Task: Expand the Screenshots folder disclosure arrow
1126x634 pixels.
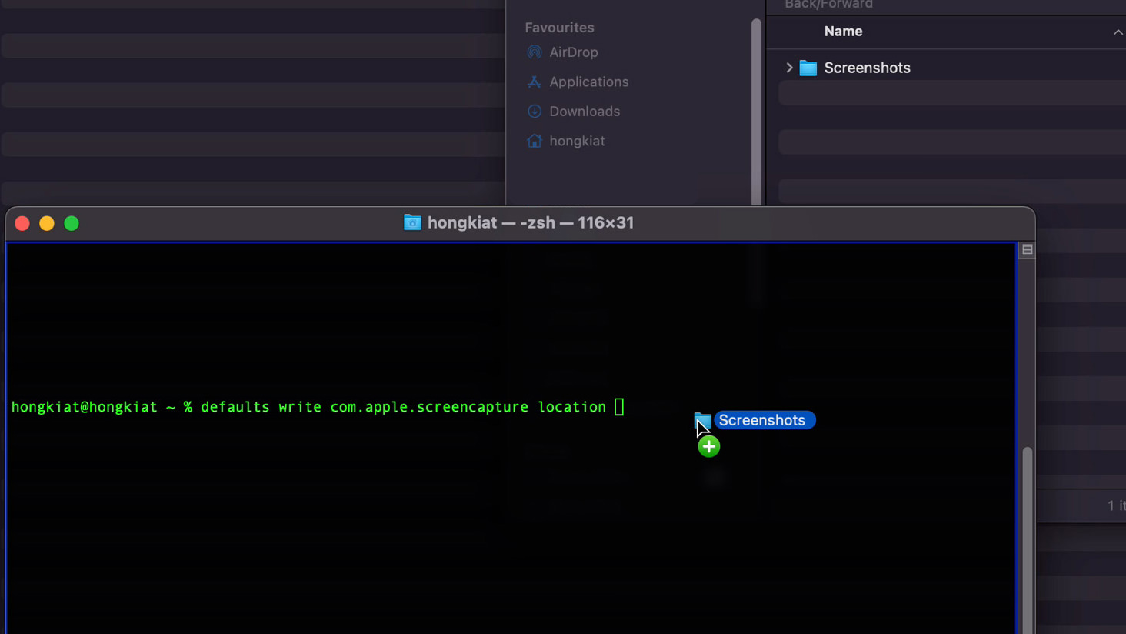Action: [789, 68]
